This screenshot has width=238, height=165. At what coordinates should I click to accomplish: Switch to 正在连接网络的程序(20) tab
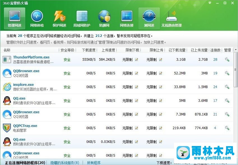tap(25, 163)
